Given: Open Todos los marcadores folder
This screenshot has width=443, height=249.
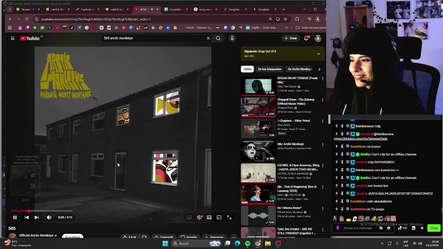Looking at the screenshot, I should pos(310,28).
